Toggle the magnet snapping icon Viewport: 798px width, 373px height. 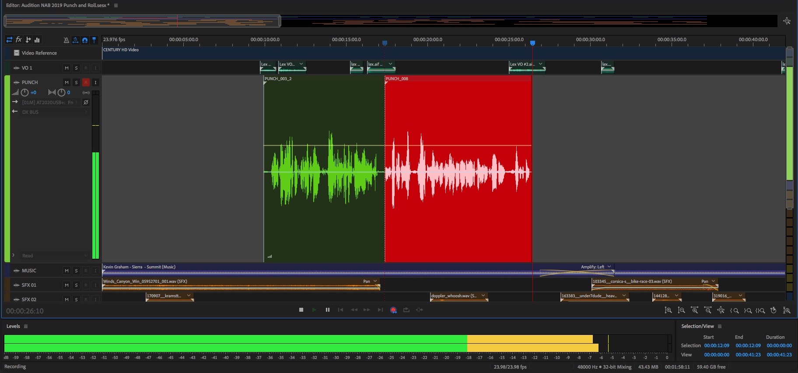click(x=85, y=40)
